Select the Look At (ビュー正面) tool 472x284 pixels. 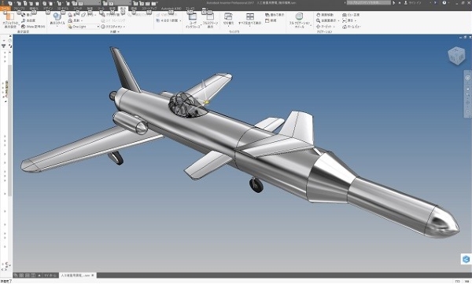(351, 15)
